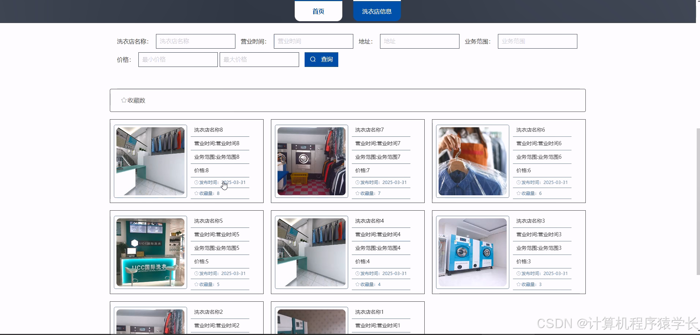This screenshot has width=700, height=335.
Task: Click the 营业时间 search field
Action: [x=313, y=41]
